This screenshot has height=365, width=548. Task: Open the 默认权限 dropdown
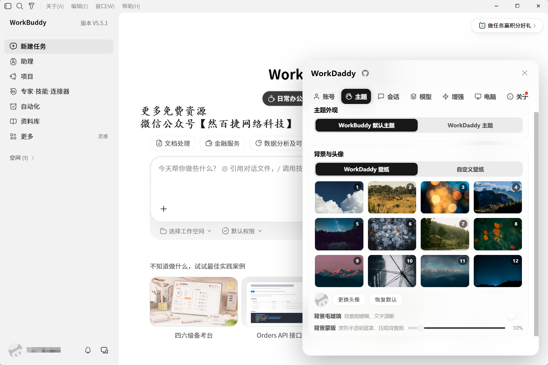click(x=242, y=231)
